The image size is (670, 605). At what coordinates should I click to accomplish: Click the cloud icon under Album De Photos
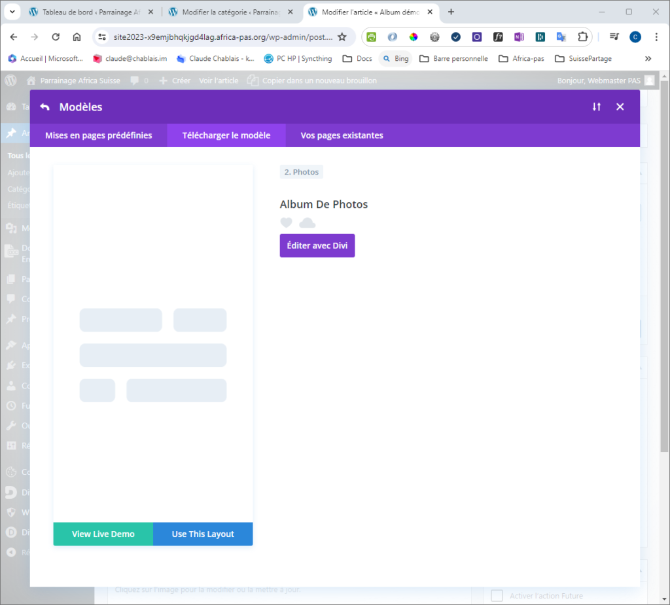tap(307, 223)
